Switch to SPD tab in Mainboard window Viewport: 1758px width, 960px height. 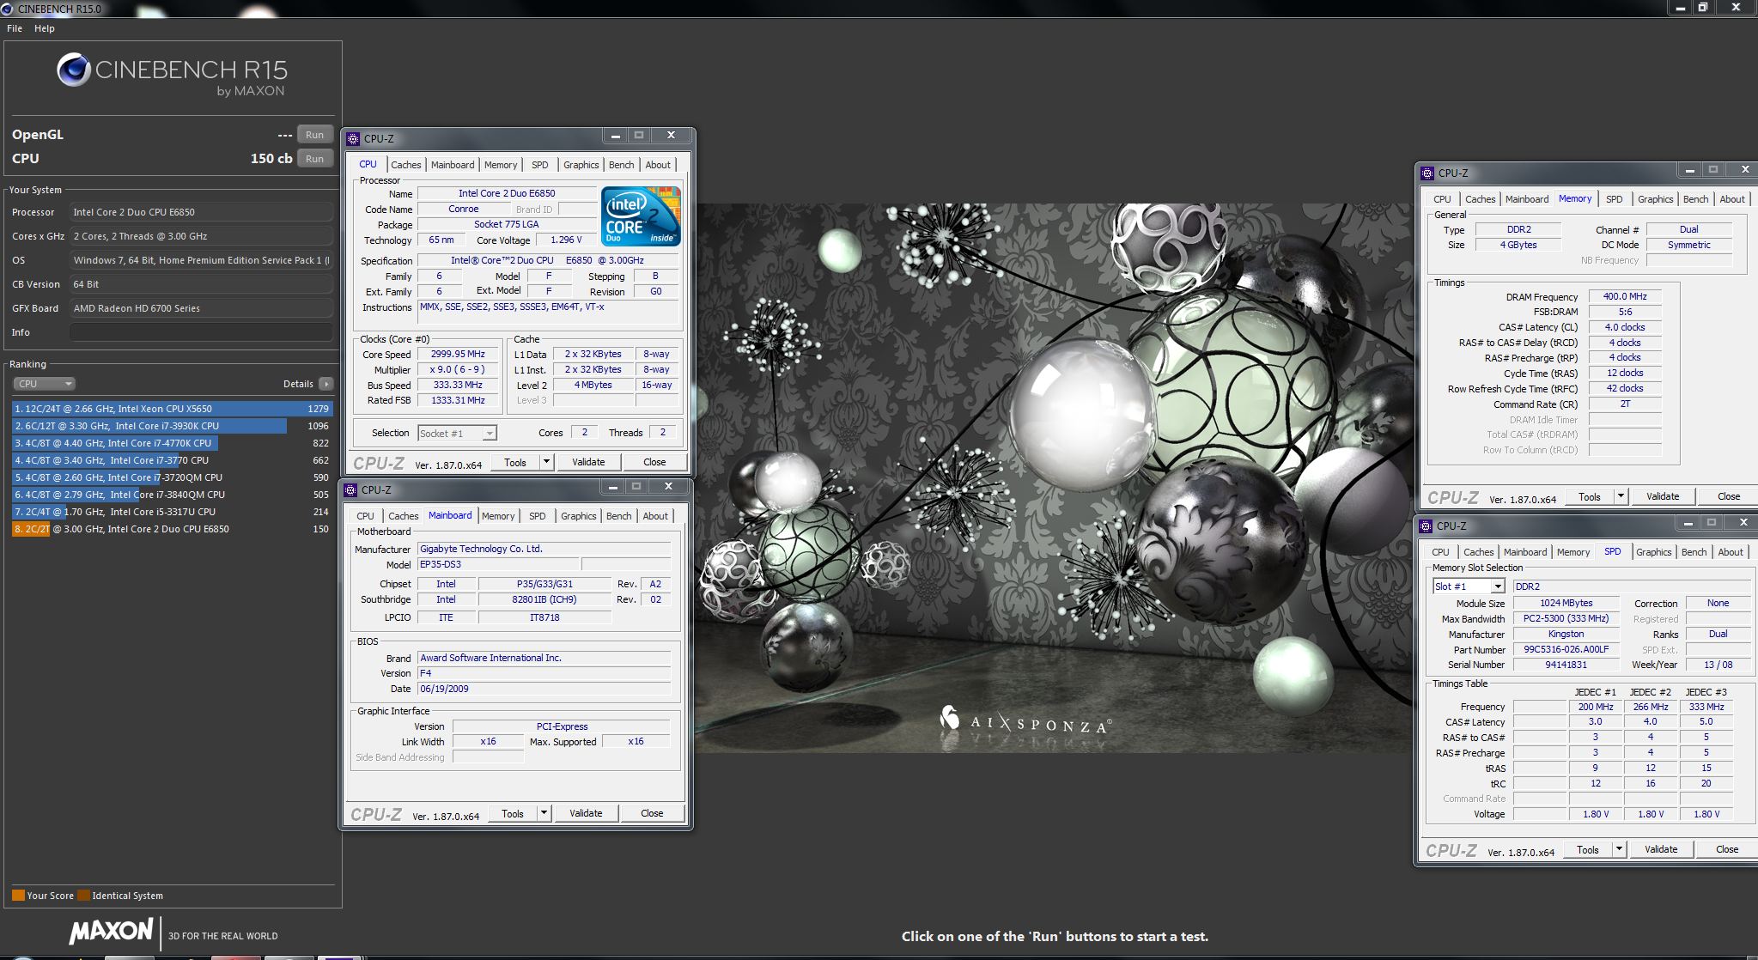(538, 516)
